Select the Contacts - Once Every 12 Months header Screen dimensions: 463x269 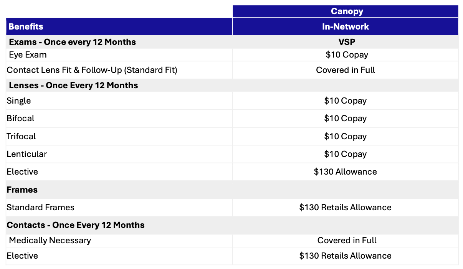pyautogui.click(x=76, y=225)
